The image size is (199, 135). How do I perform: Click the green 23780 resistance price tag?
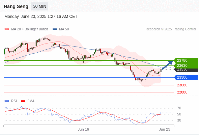pos(186,60)
